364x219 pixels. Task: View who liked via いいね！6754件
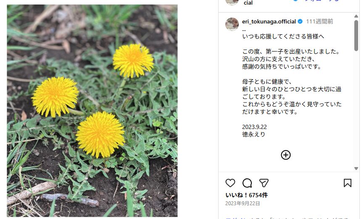[x=246, y=195]
